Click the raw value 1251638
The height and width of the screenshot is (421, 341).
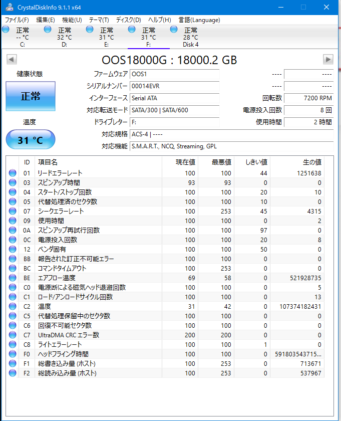point(309,173)
